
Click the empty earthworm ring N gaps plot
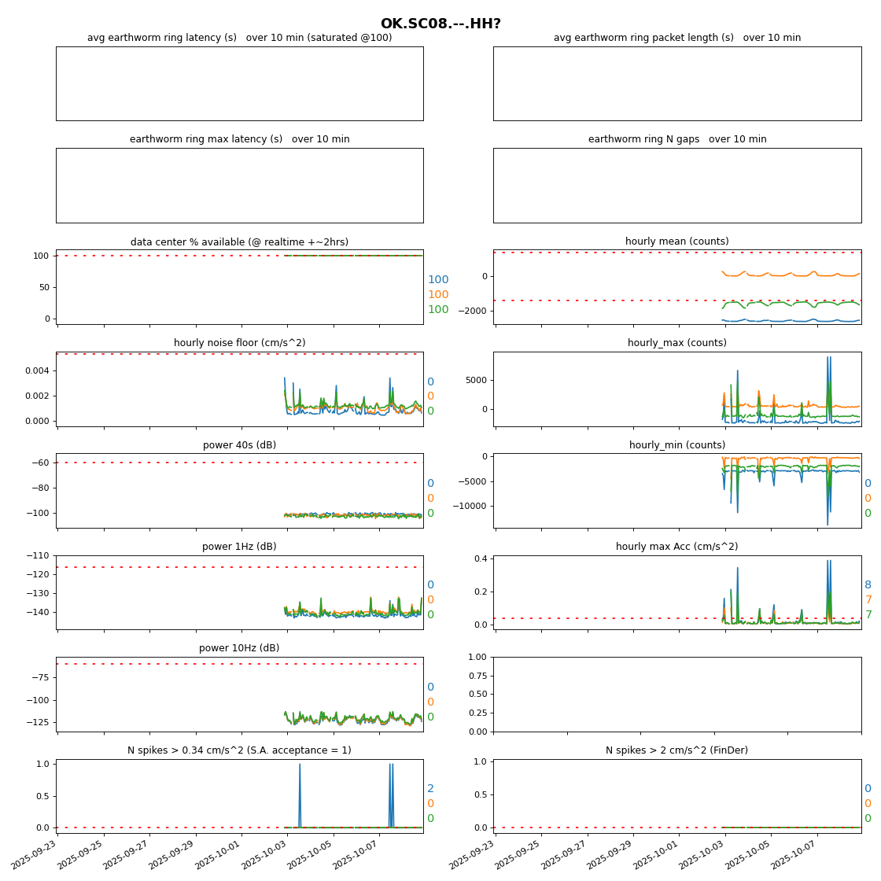click(676, 185)
